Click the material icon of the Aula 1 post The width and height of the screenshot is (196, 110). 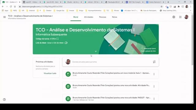click(68, 74)
